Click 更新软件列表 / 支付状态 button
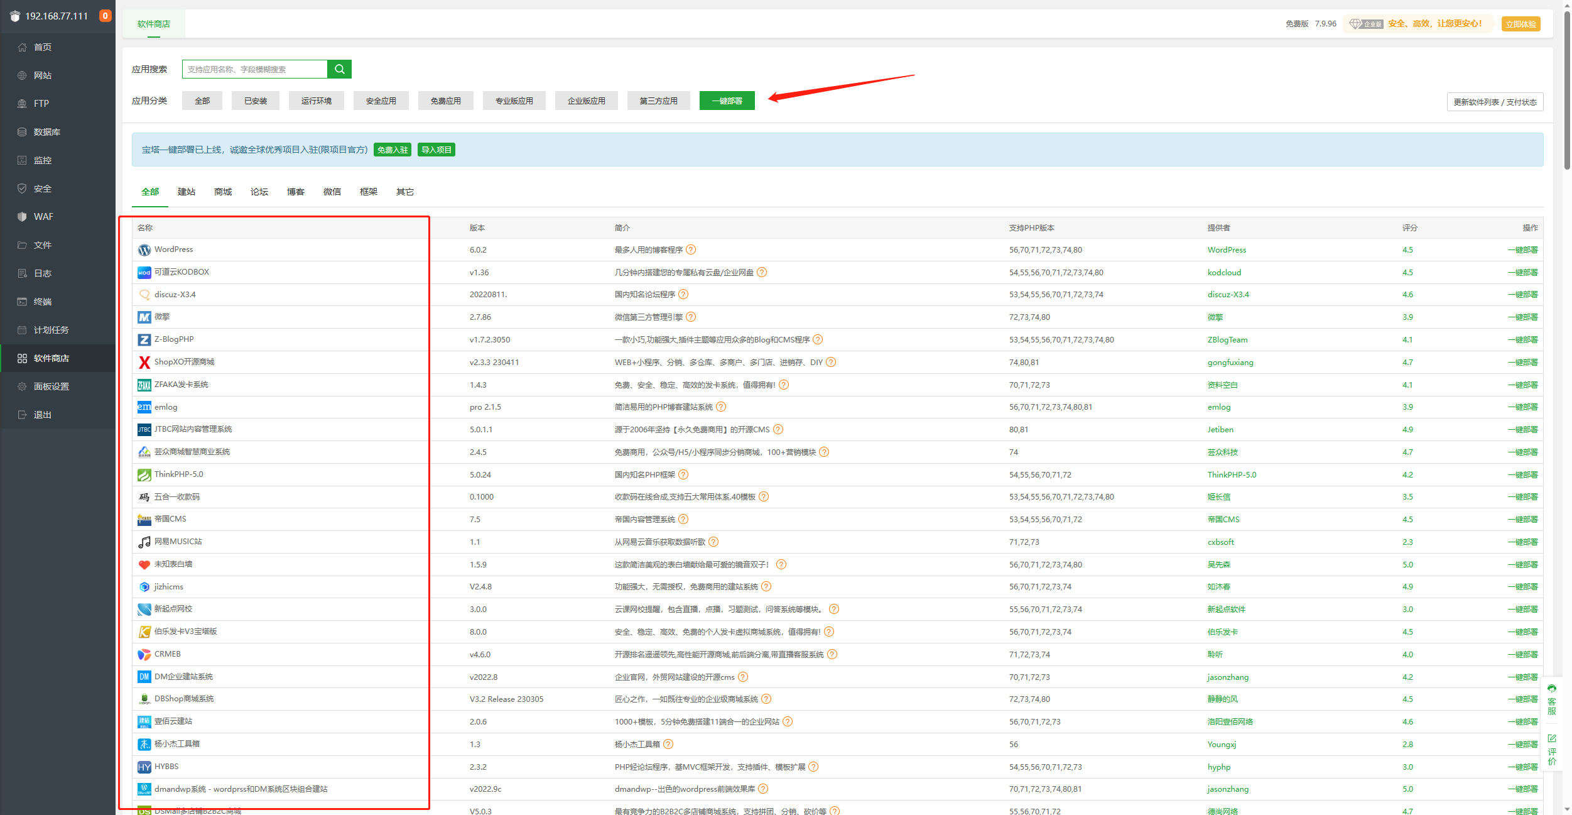The image size is (1572, 815). pyautogui.click(x=1495, y=102)
